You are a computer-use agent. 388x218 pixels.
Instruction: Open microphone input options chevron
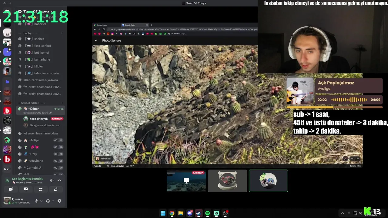tap(41, 201)
